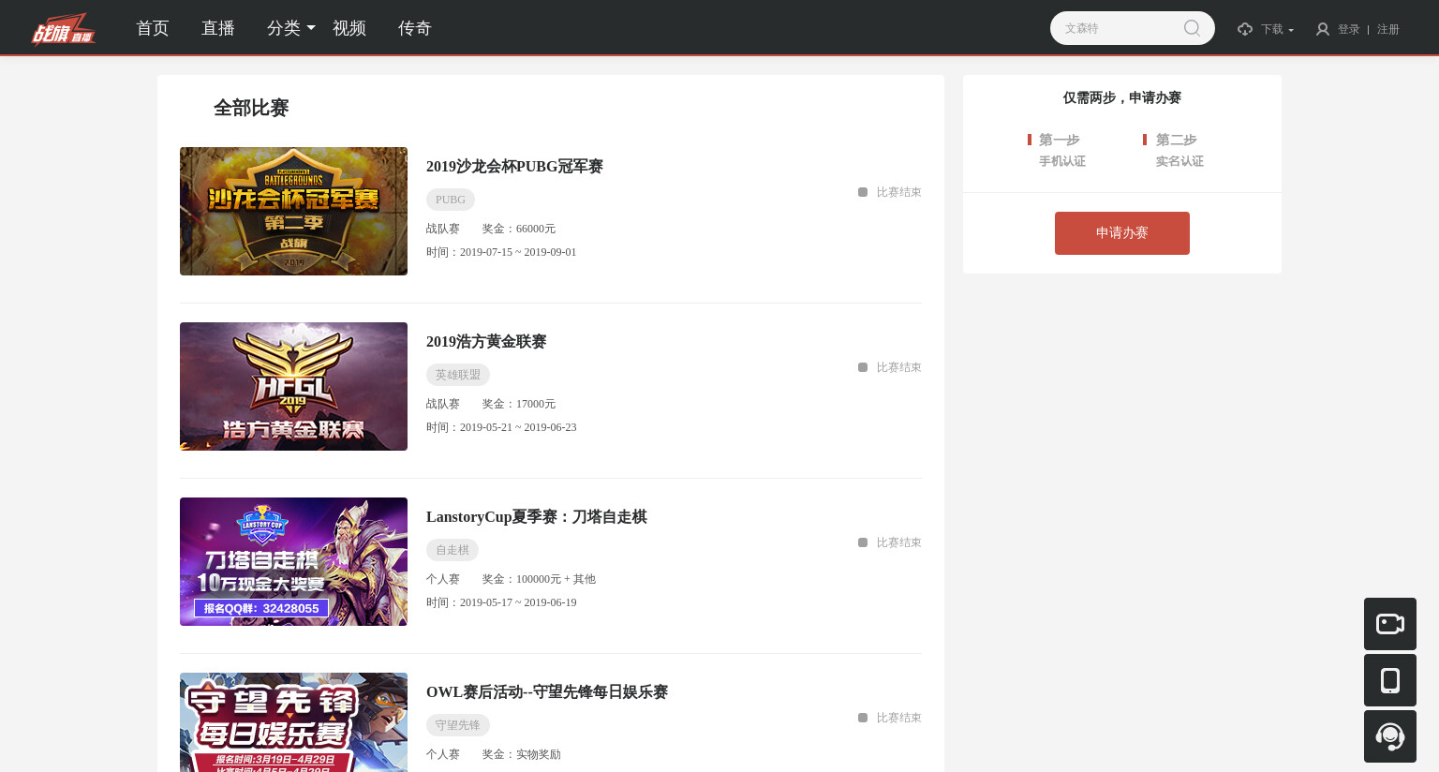Screen dimensions: 1439x772
Task: Go to 首页 in navigation
Action: tap(153, 28)
